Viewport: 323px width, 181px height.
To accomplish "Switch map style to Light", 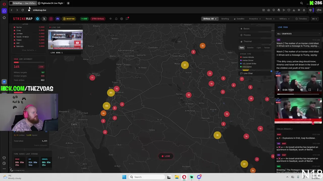I will [259, 48].
